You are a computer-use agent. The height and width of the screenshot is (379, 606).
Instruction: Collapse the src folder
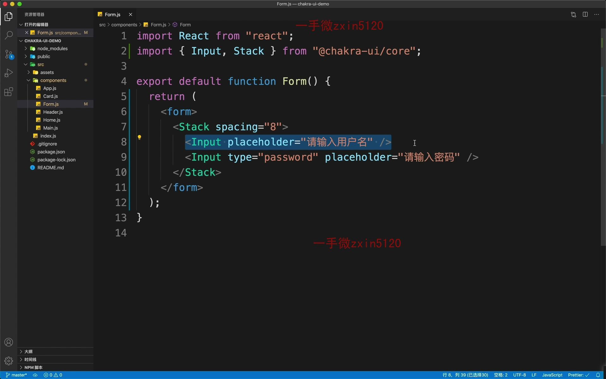55,64
